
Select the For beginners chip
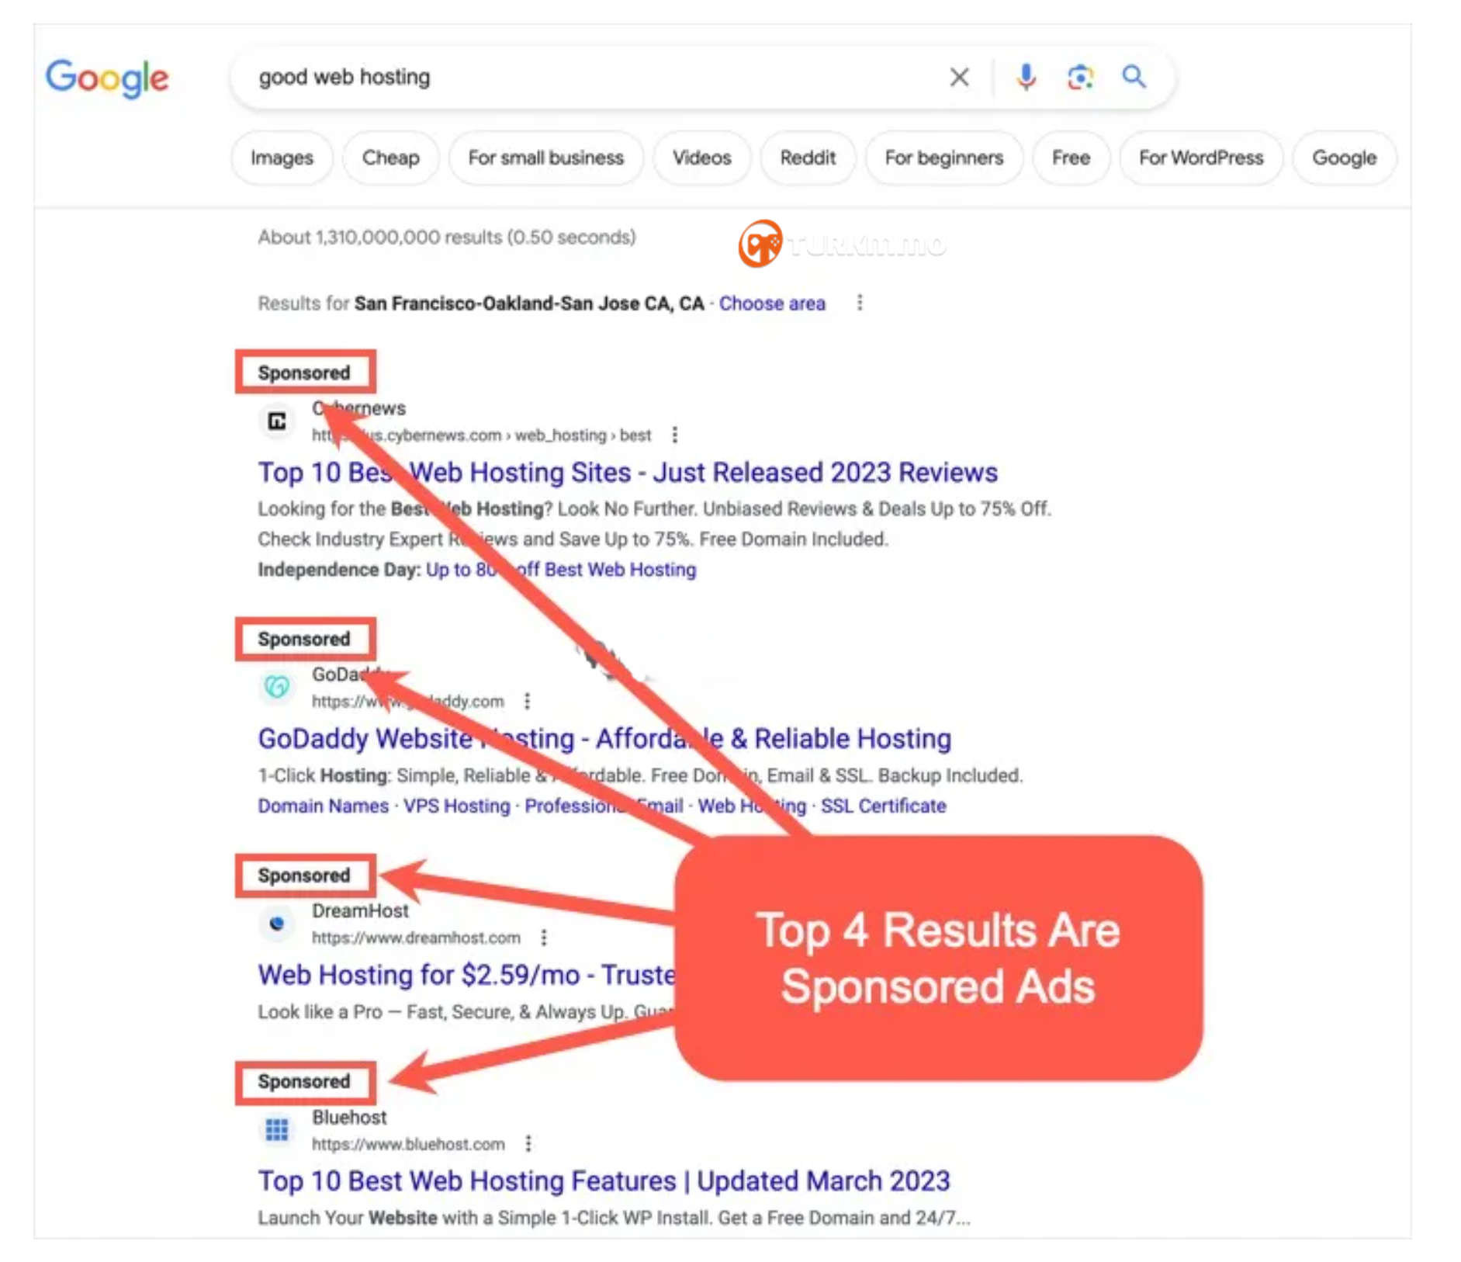[x=943, y=158]
